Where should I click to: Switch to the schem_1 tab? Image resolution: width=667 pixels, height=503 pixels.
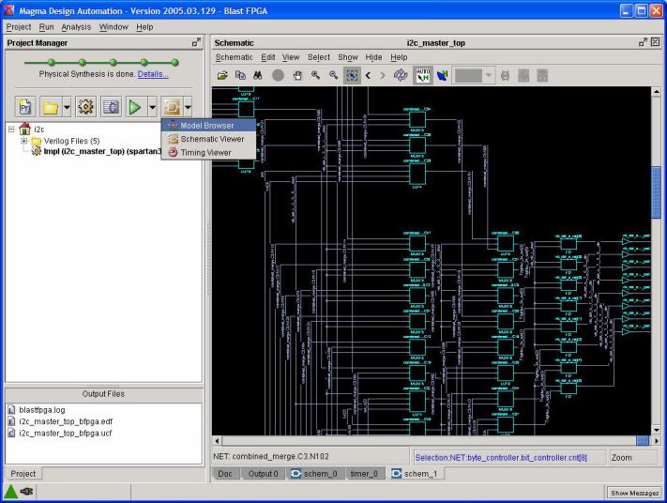(415, 474)
